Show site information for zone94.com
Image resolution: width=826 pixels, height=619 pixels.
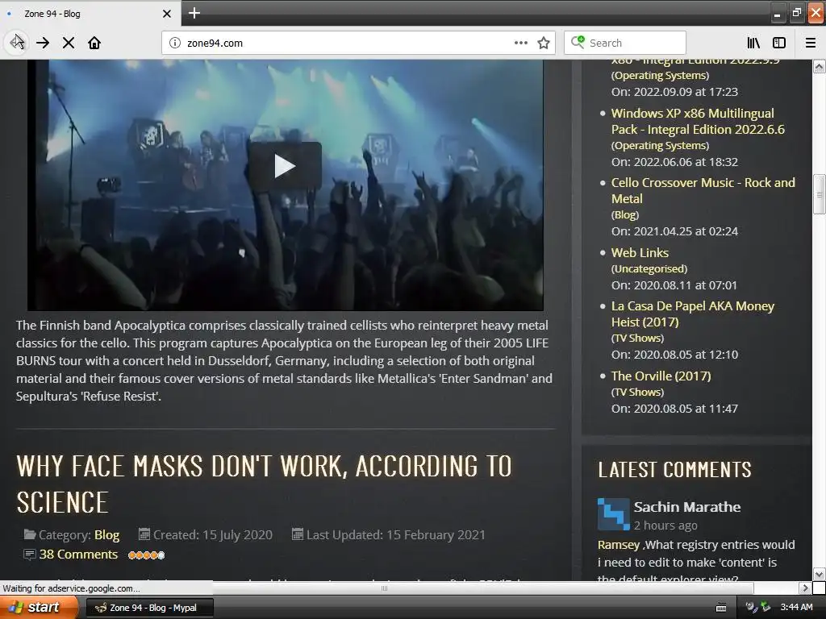pyautogui.click(x=175, y=43)
